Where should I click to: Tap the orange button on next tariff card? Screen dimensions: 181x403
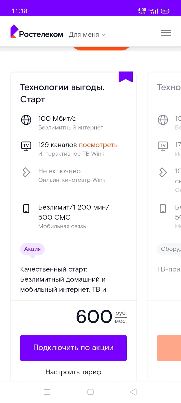pyautogui.click(x=169, y=348)
